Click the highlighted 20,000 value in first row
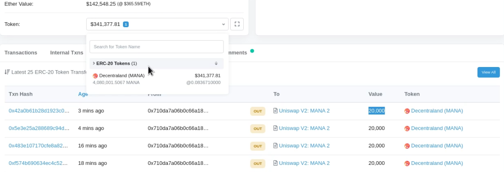 [377, 111]
